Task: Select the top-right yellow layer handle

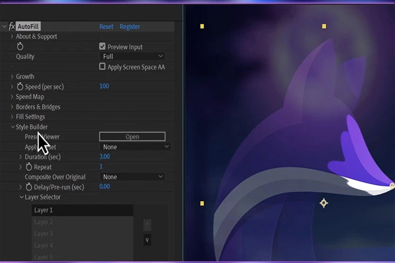Action: tap(324, 26)
